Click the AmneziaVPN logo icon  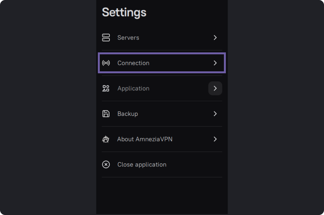point(106,139)
